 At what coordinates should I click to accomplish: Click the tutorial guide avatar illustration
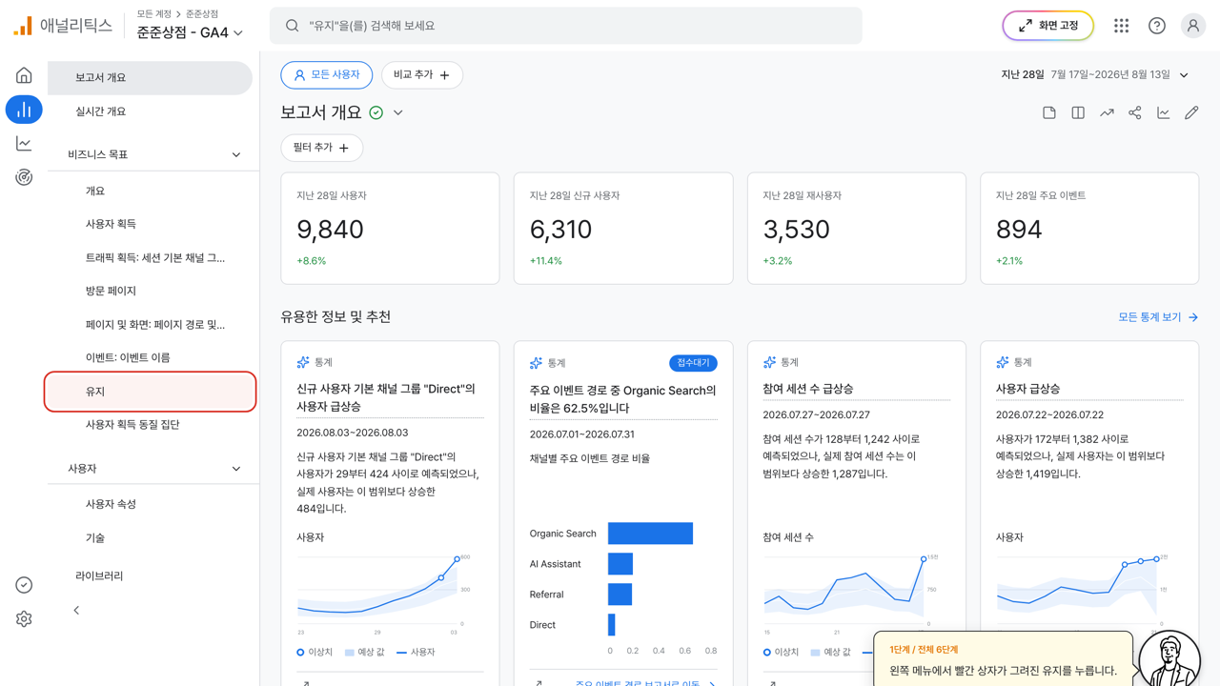(x=1169, y=658)
